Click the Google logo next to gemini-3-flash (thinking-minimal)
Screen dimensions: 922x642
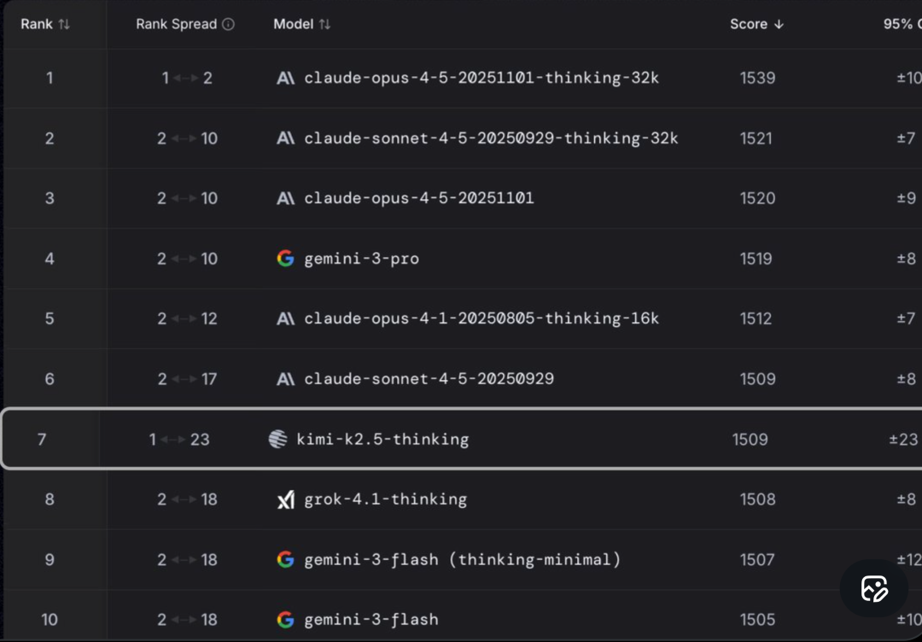(x=285, y=560)
